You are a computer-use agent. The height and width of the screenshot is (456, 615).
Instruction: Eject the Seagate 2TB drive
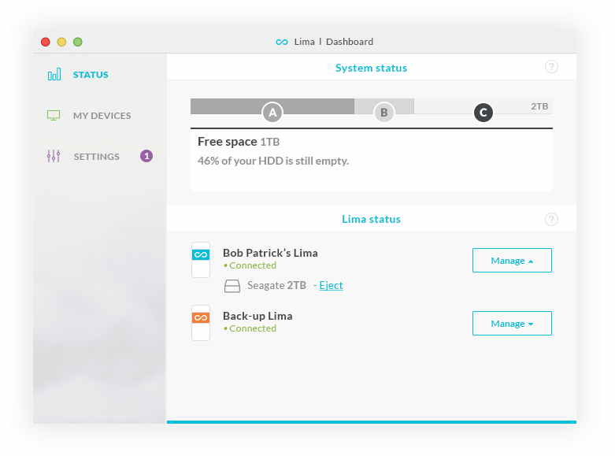point(331,285)
